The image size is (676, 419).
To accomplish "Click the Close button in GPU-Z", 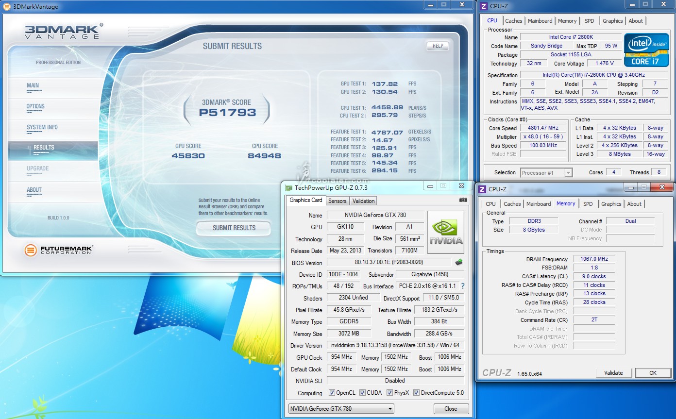I will click(451, 409).
